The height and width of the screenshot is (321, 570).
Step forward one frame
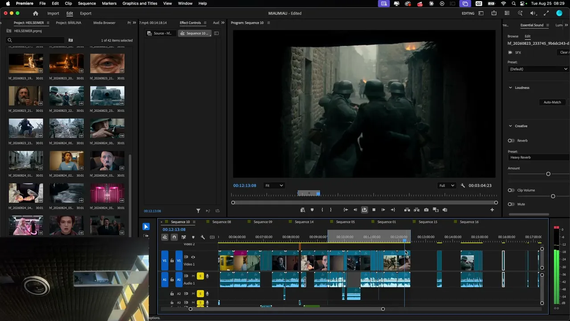(x=383, y=210)
